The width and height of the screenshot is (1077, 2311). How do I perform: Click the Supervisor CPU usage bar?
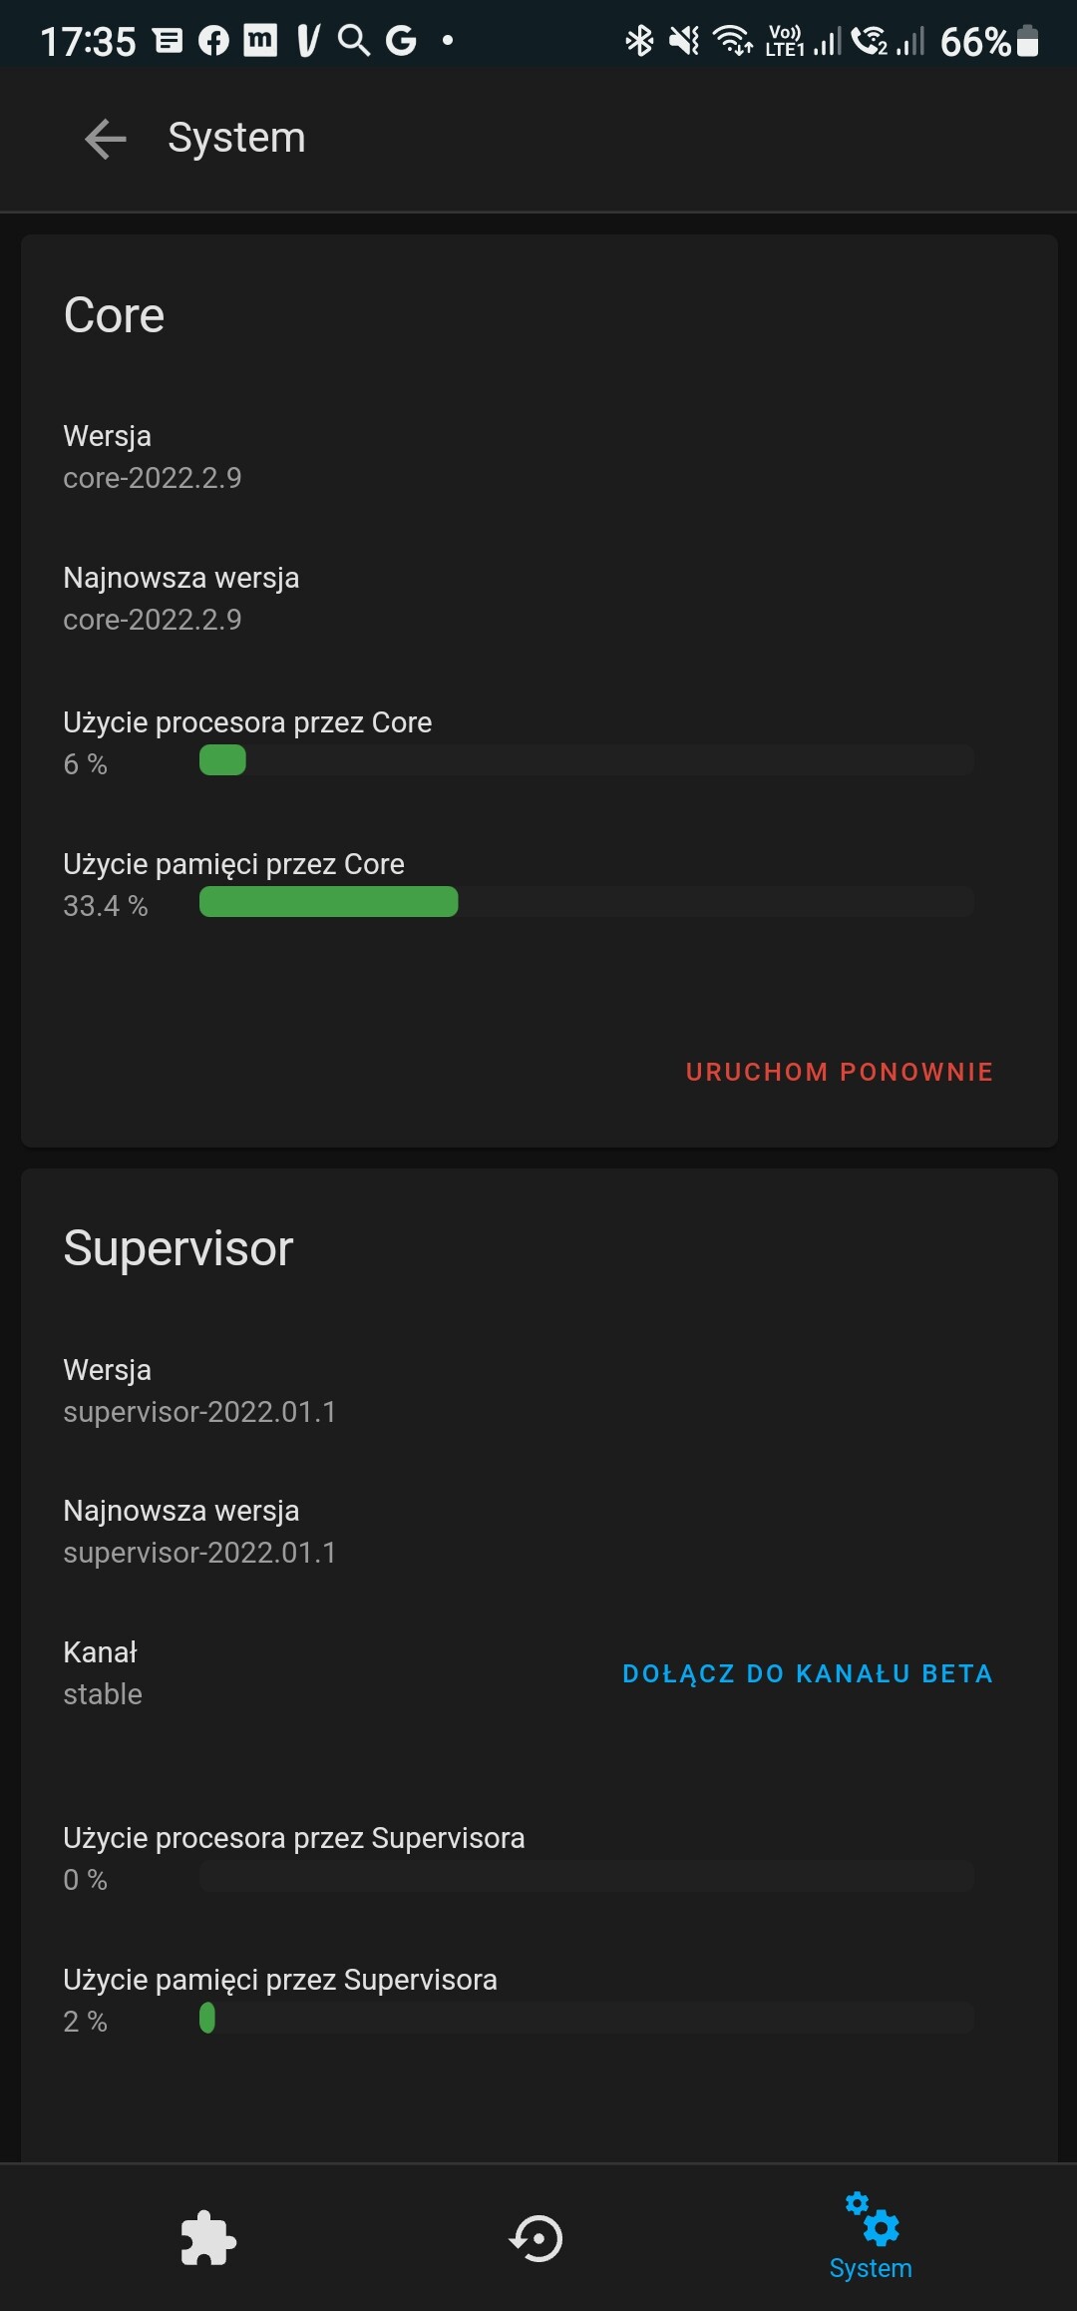(x=586, y=1876)
